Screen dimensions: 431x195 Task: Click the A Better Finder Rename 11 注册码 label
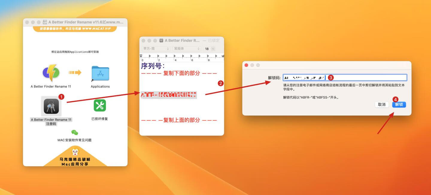pyautogui.click(x=51, y=122)
